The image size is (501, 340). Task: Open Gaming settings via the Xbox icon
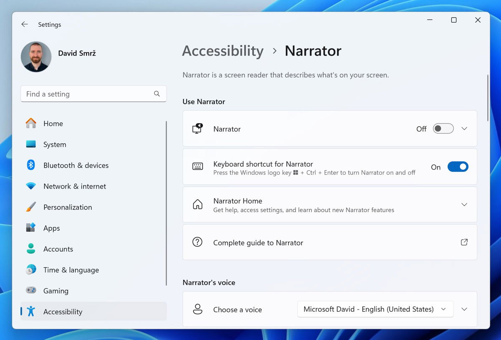(x=30, y=290)
